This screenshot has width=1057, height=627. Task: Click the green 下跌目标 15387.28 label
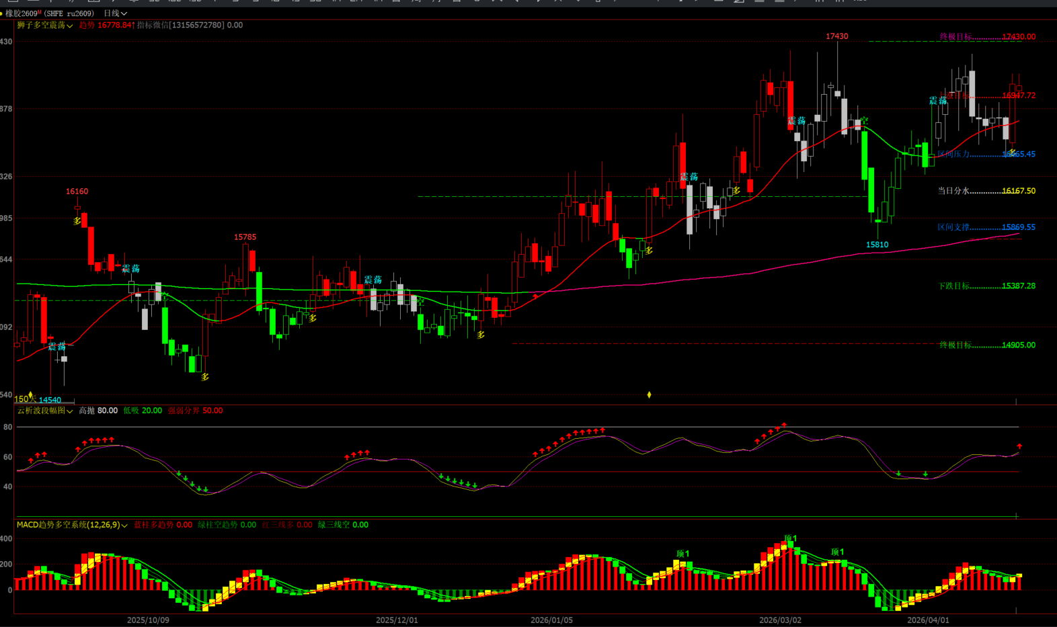click(986, 286)
